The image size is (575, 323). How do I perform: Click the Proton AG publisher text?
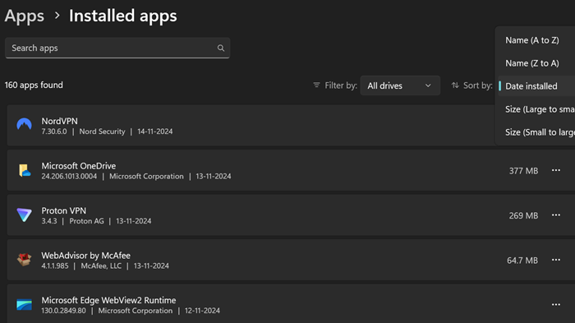[x=86, y=221]
